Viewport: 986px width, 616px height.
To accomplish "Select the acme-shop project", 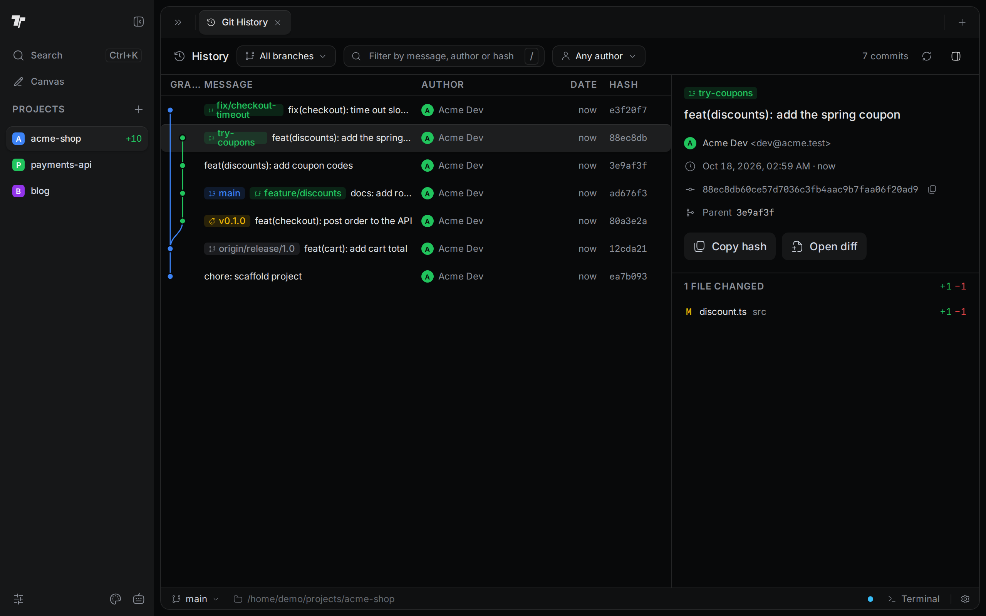I will pos(77,139).
